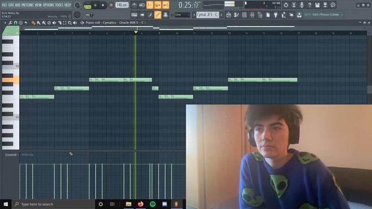Viewport: 372px width, 209px height.
Task: Stop playback with the square button
Action: (103, 5)
